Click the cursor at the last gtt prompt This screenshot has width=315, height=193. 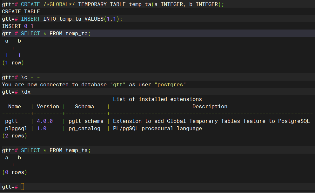tap(22, 187)
